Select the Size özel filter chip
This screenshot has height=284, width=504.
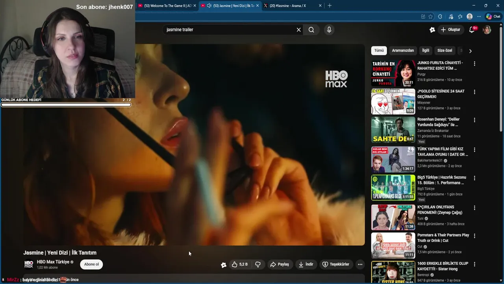coord(445,50)
